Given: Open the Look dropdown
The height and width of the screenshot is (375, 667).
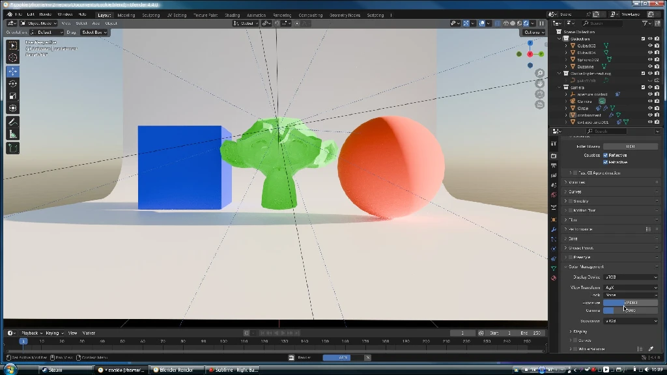Looking at the screenshot, I should point(631,295).
